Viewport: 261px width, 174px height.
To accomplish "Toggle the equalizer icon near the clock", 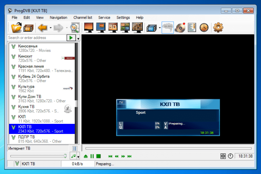I will (223, 156).
